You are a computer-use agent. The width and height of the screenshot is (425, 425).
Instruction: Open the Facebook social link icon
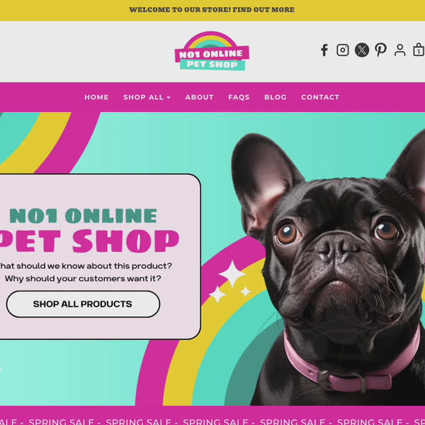coord(325,50)
